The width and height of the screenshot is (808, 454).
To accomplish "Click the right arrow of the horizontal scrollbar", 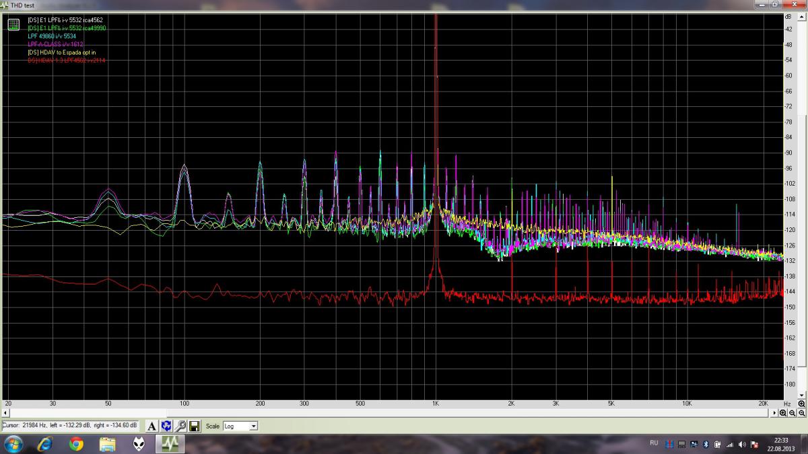I will tap(774, 413).
